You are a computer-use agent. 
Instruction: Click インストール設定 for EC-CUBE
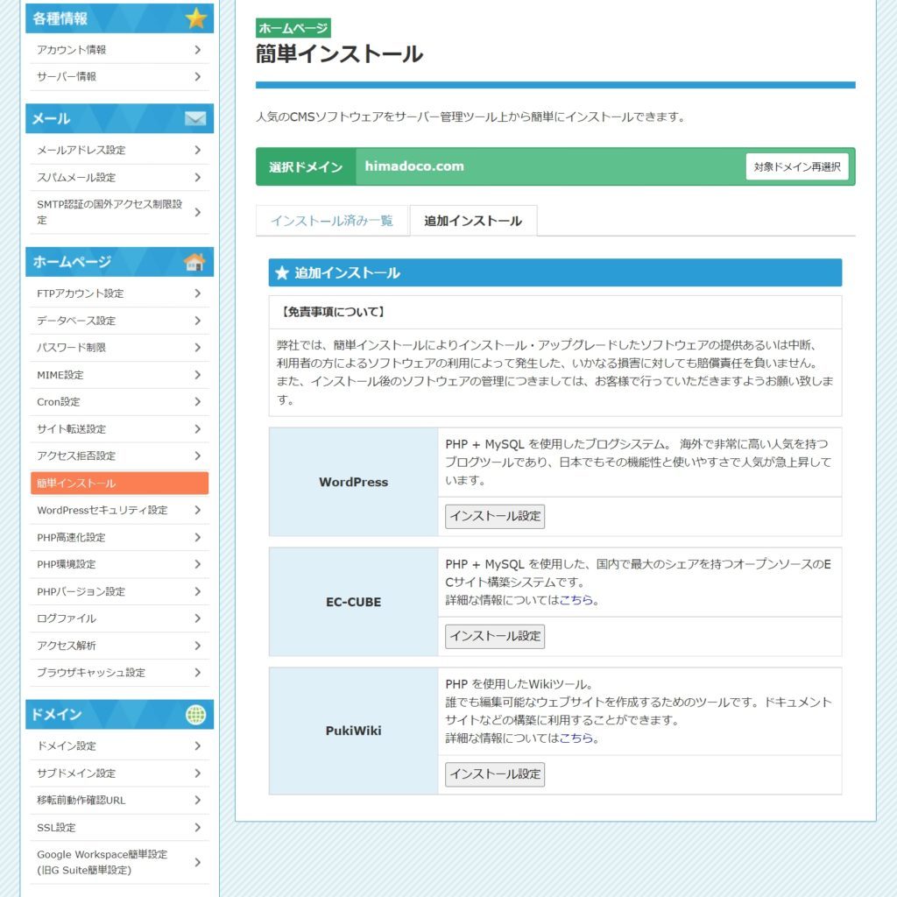tap(495, 636)
